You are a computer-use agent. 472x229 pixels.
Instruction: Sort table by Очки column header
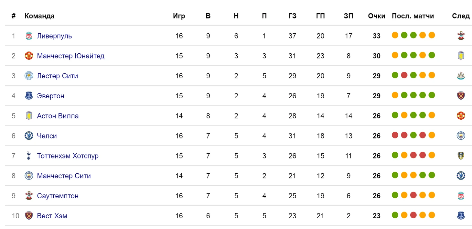(x=377, y=16)
